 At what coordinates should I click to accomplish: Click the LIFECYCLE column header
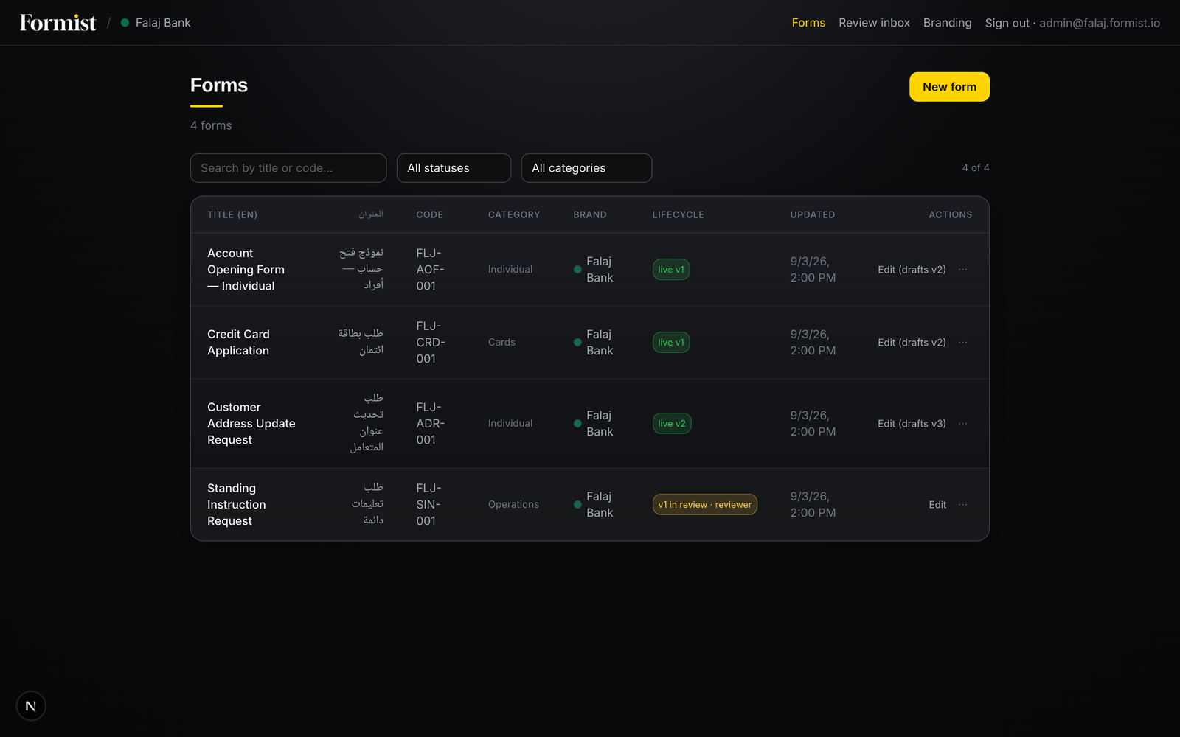tap(678, 215)
